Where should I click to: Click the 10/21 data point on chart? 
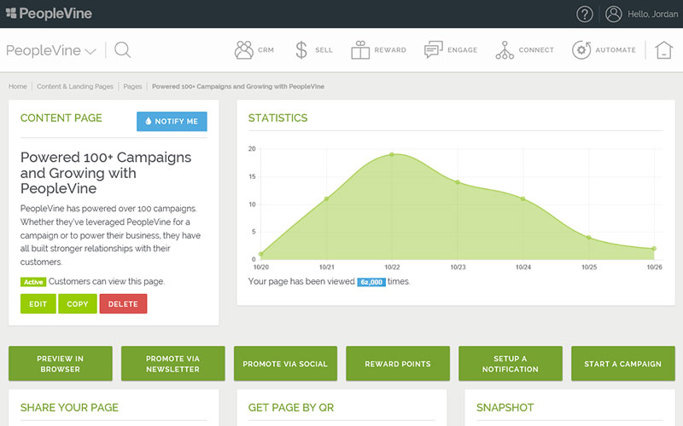point(327,199)
